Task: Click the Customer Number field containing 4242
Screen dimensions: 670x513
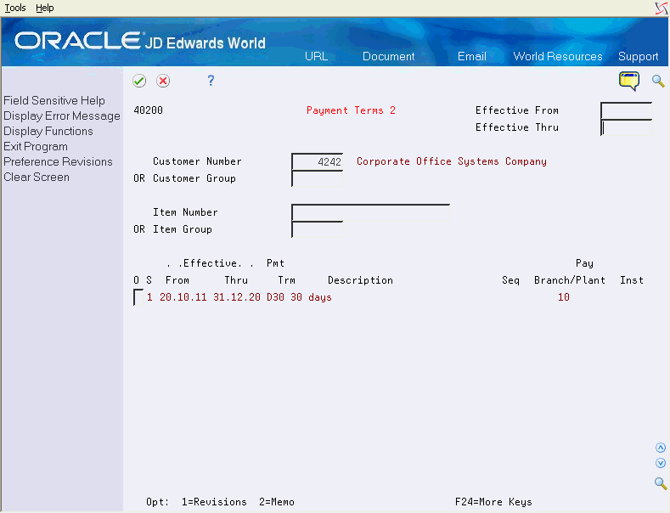Action: 317,161
